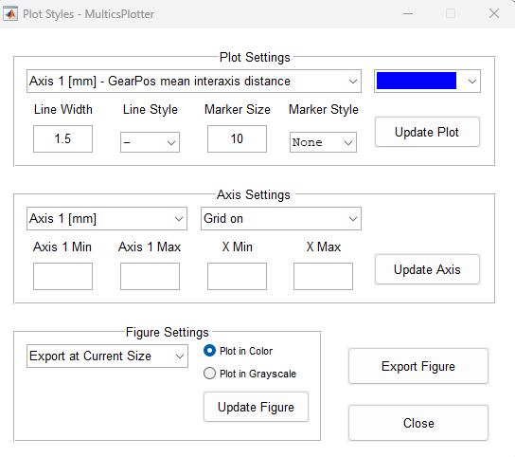Click the Export Figure button
515x457 pixels.
pyautogui.click(x=418, y=366)
